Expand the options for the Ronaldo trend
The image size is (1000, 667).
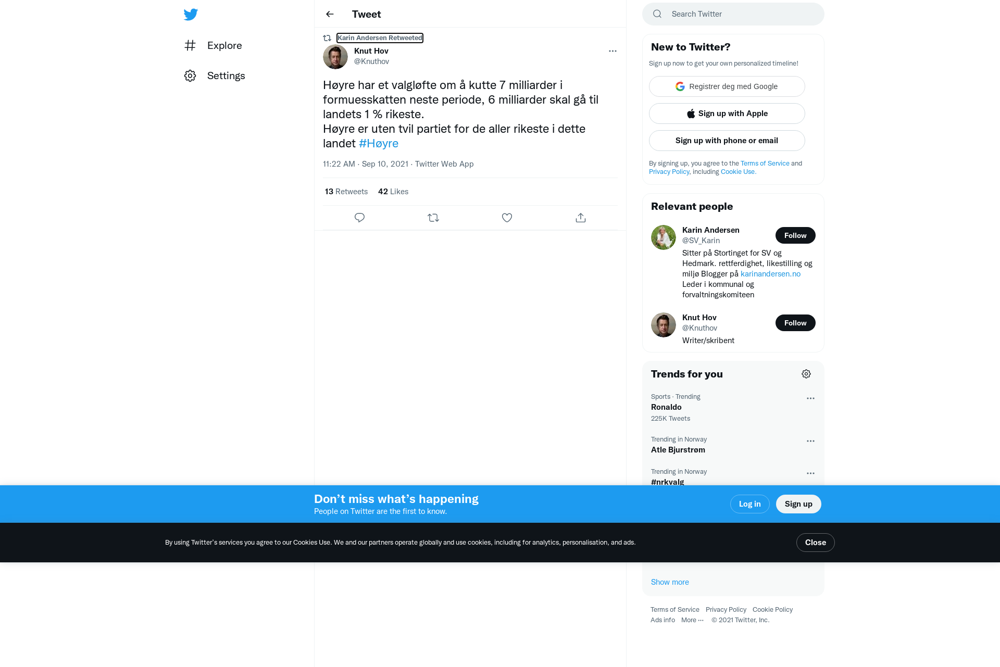[810, 398]
